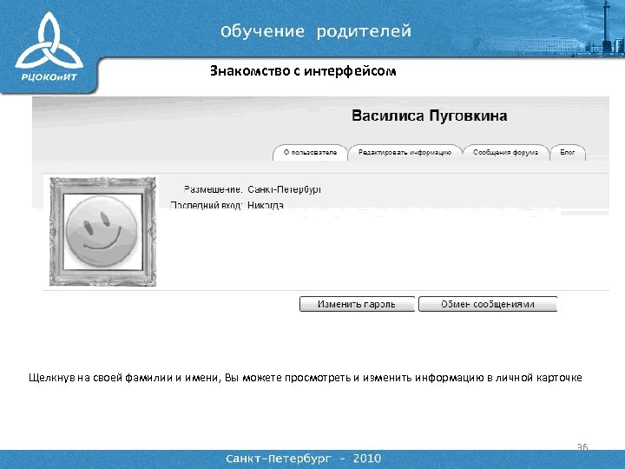625x469 pixels.
Task: Click the user name 'Василиса Пуговкина'
Action: point(430,116)
